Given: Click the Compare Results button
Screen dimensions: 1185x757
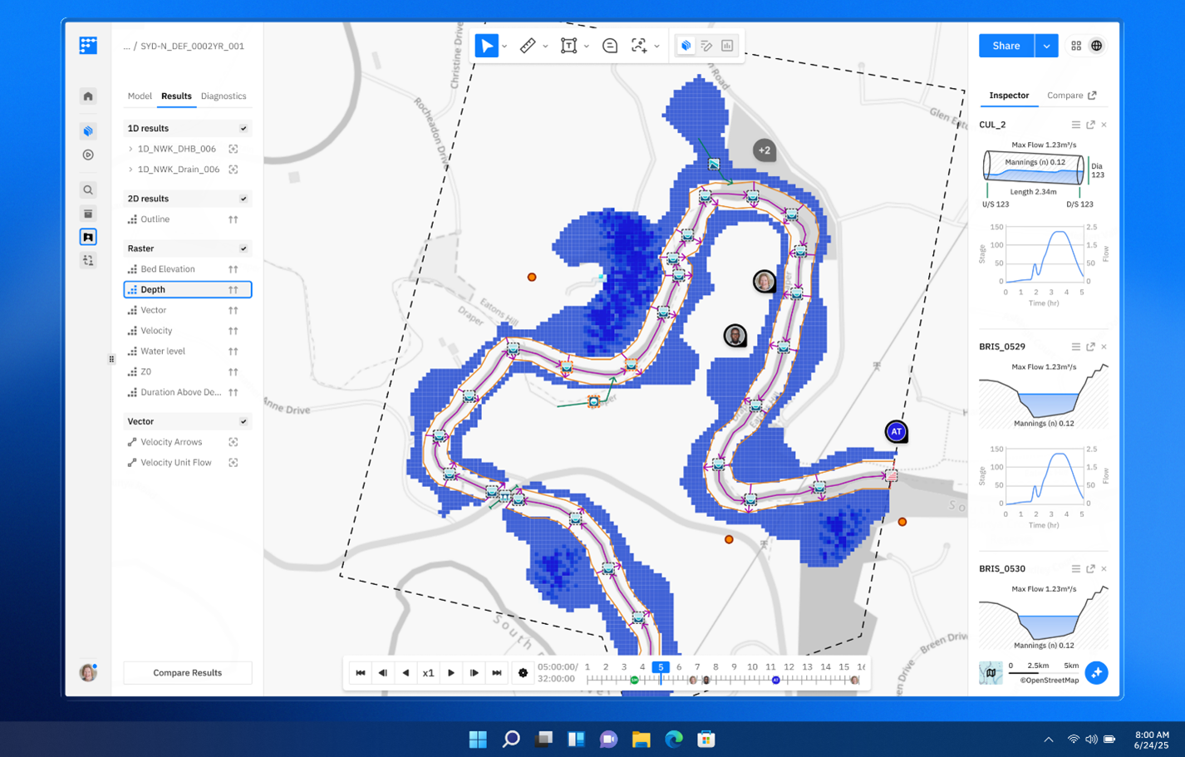Looking at the screenshot, I should [x=187, y=672].
